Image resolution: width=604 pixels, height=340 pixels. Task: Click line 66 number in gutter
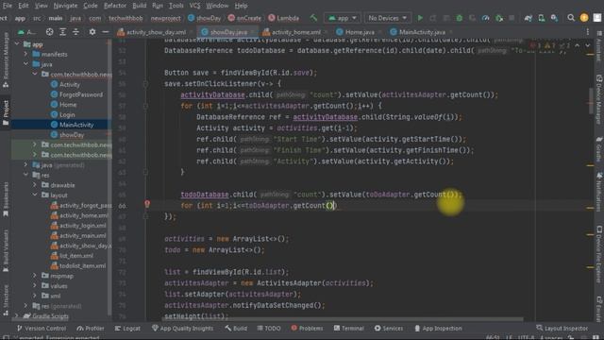(122, 206)
